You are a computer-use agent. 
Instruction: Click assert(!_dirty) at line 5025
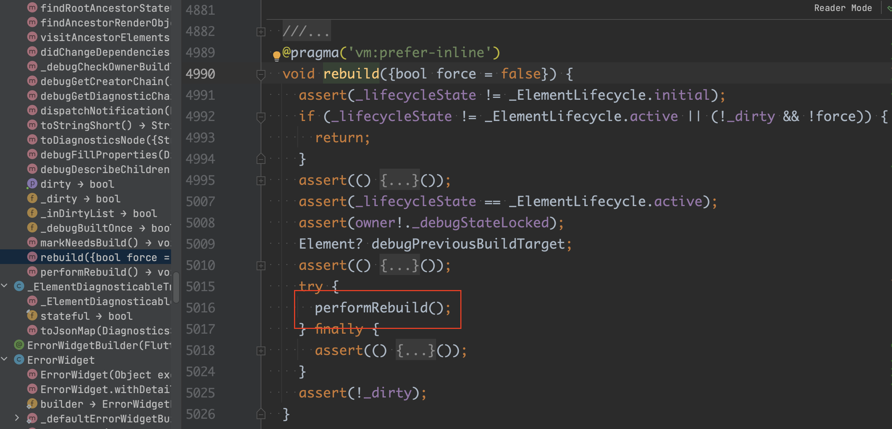(x=363, y=393)
